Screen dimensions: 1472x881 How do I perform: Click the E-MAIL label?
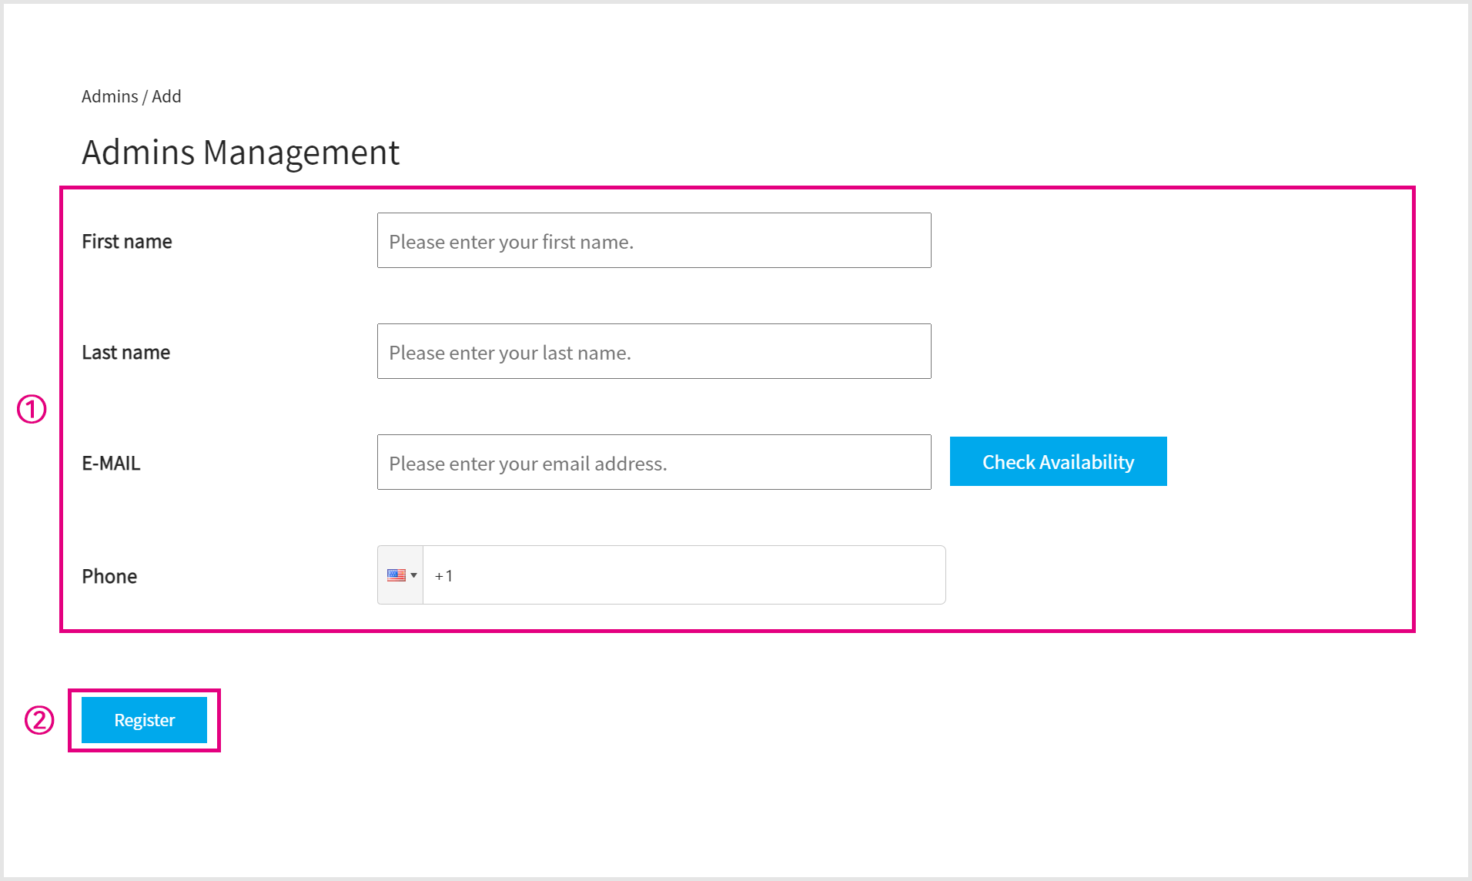[x=111, y=464]
